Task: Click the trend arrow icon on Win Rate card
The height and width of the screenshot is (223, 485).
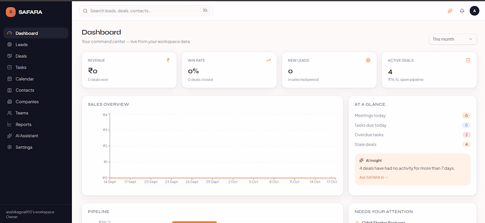Action: (268, 60)
